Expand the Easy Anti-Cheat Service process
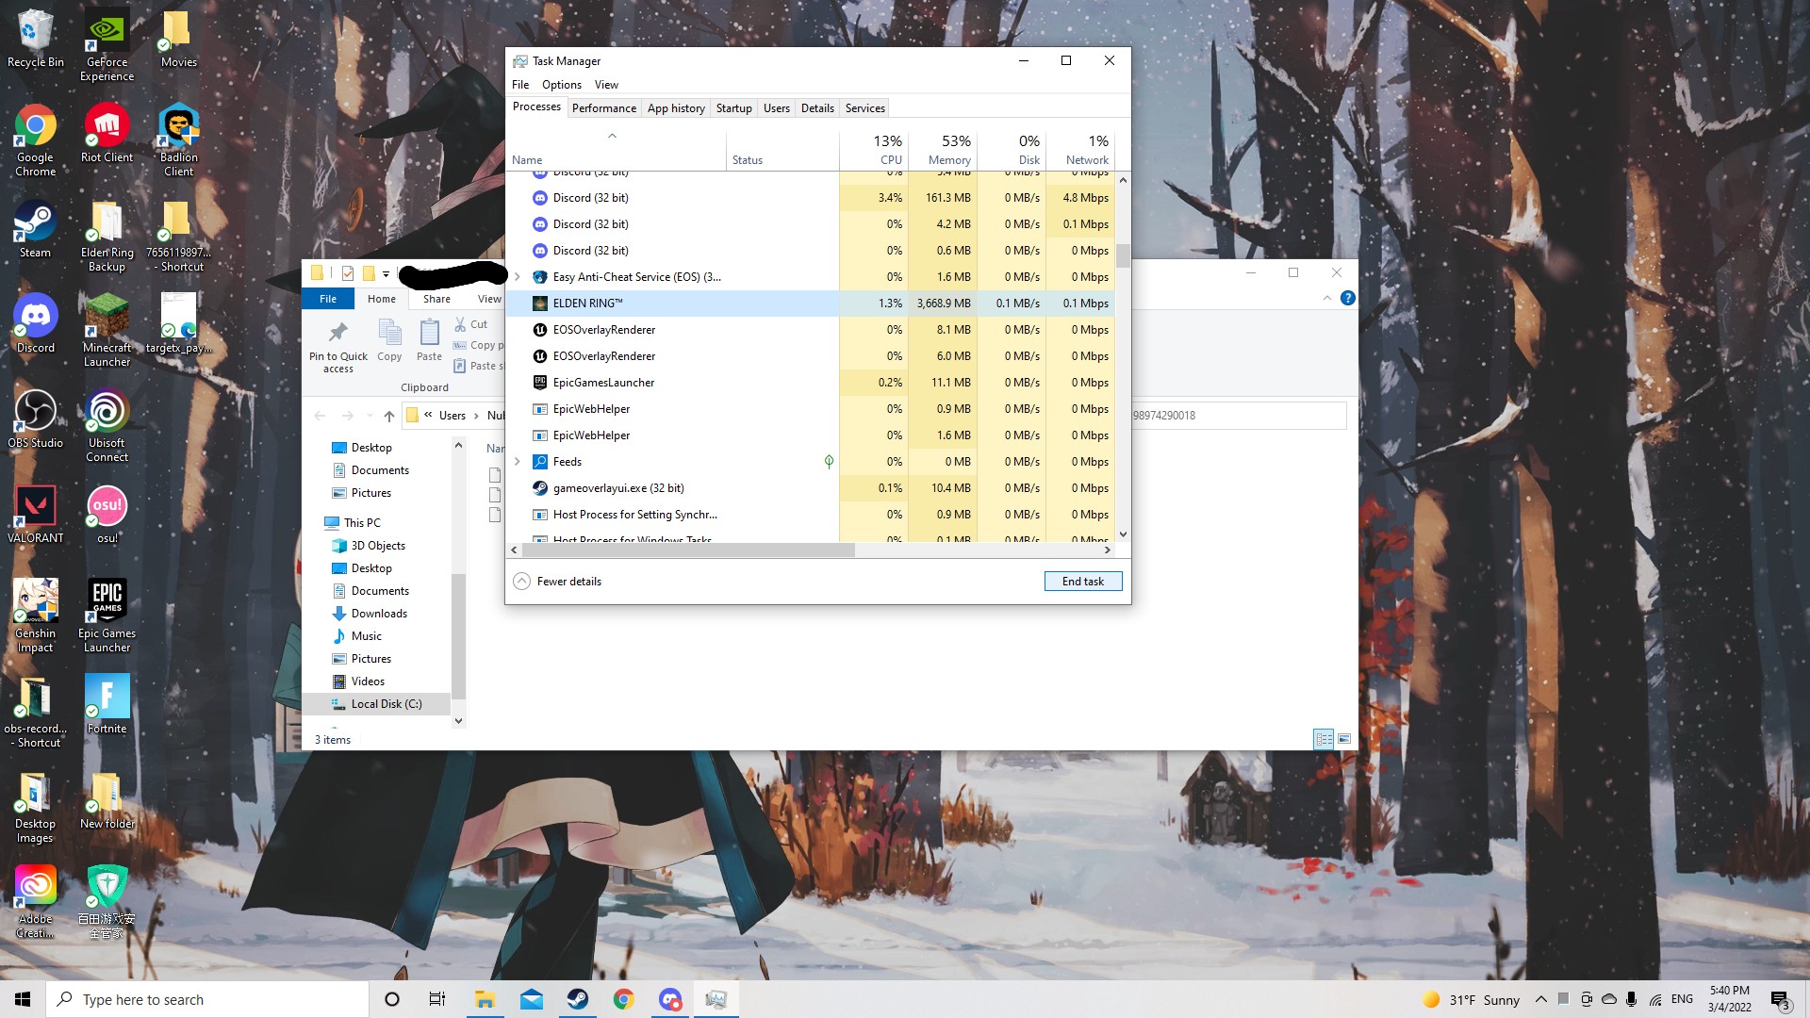Viewport: 1810px width, 1018px height. pos(518,277)
